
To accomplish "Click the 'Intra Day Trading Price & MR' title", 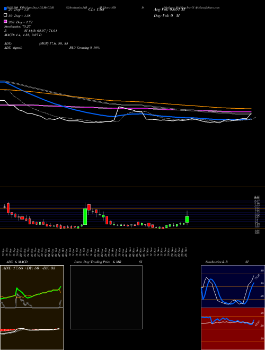I will click(x=98, y=262).
